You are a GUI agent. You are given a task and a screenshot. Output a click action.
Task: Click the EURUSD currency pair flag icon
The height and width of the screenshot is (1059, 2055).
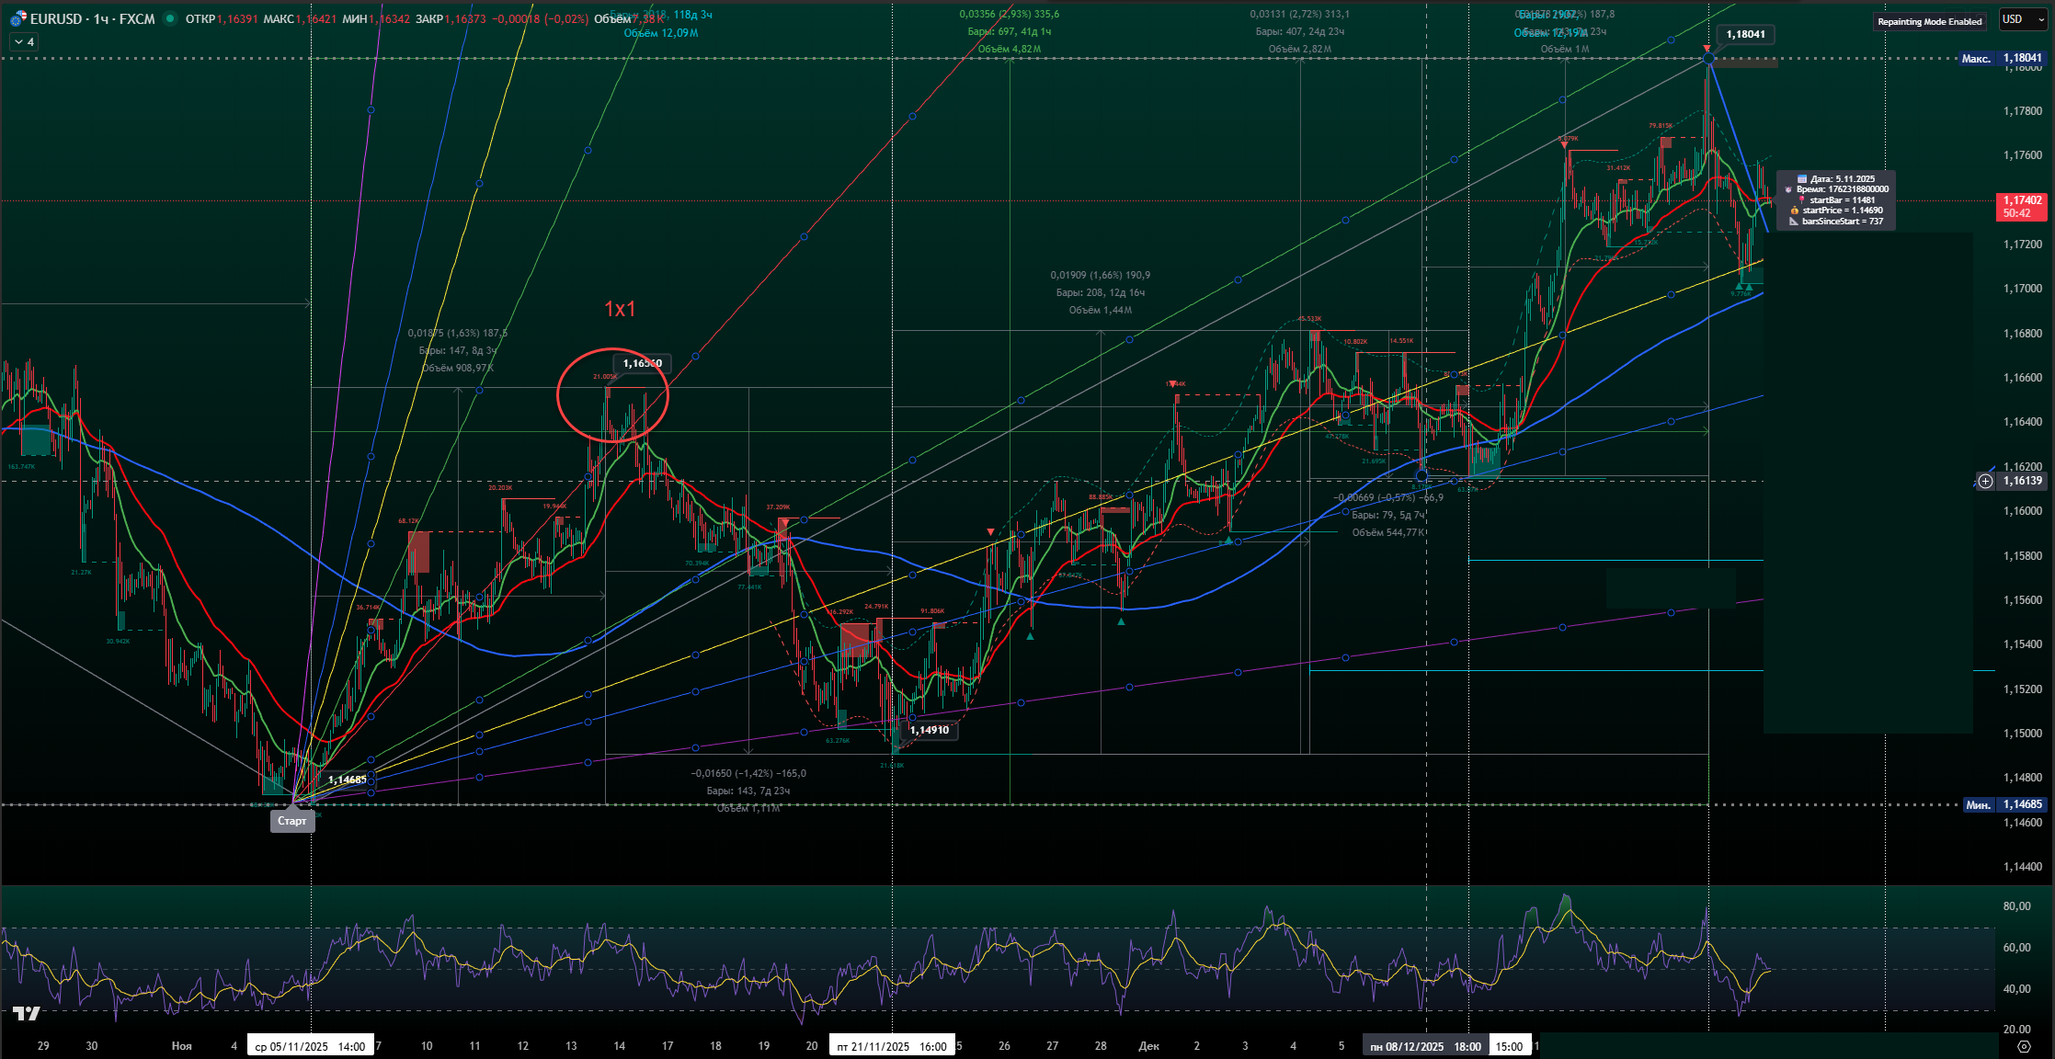click(x=17, y=18)
